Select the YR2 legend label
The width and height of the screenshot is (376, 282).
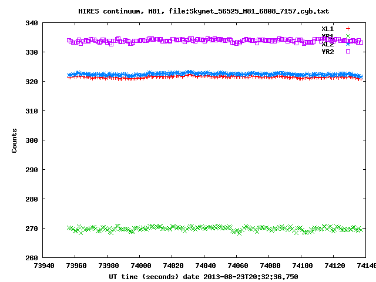click(x=327, y=52)
